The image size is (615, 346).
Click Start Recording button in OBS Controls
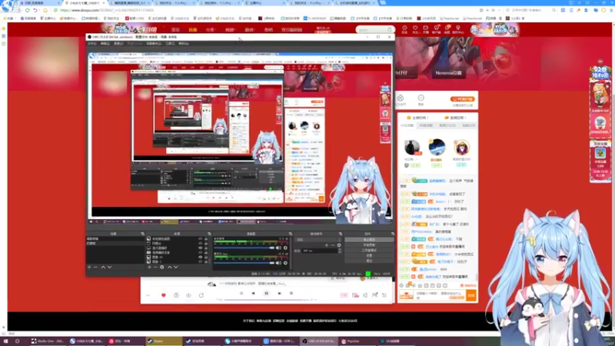pyautogui.click(x=369, y=245)
